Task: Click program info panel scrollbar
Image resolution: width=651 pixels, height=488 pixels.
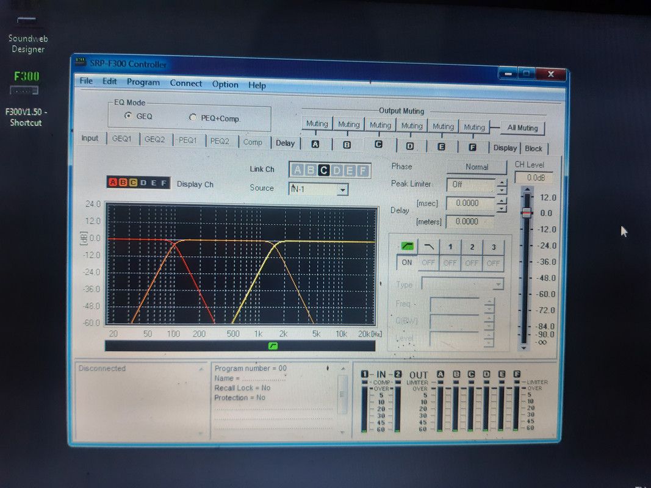Action: (x=342, y=400)
